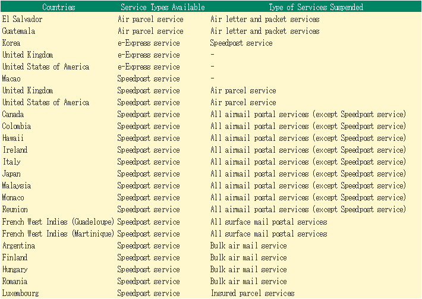Click United Kingdom in the Speedpost row
This screenshot has height=299, width=422.
pyautogui.click(x=28, y=90)
